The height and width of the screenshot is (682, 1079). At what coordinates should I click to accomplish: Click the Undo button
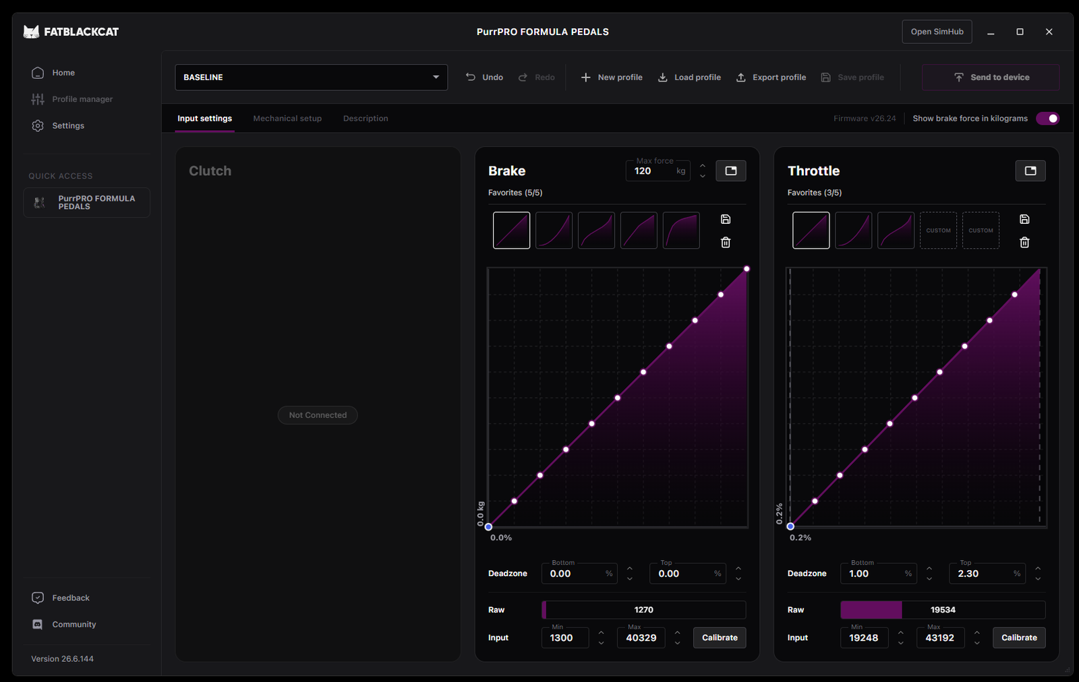484,77
